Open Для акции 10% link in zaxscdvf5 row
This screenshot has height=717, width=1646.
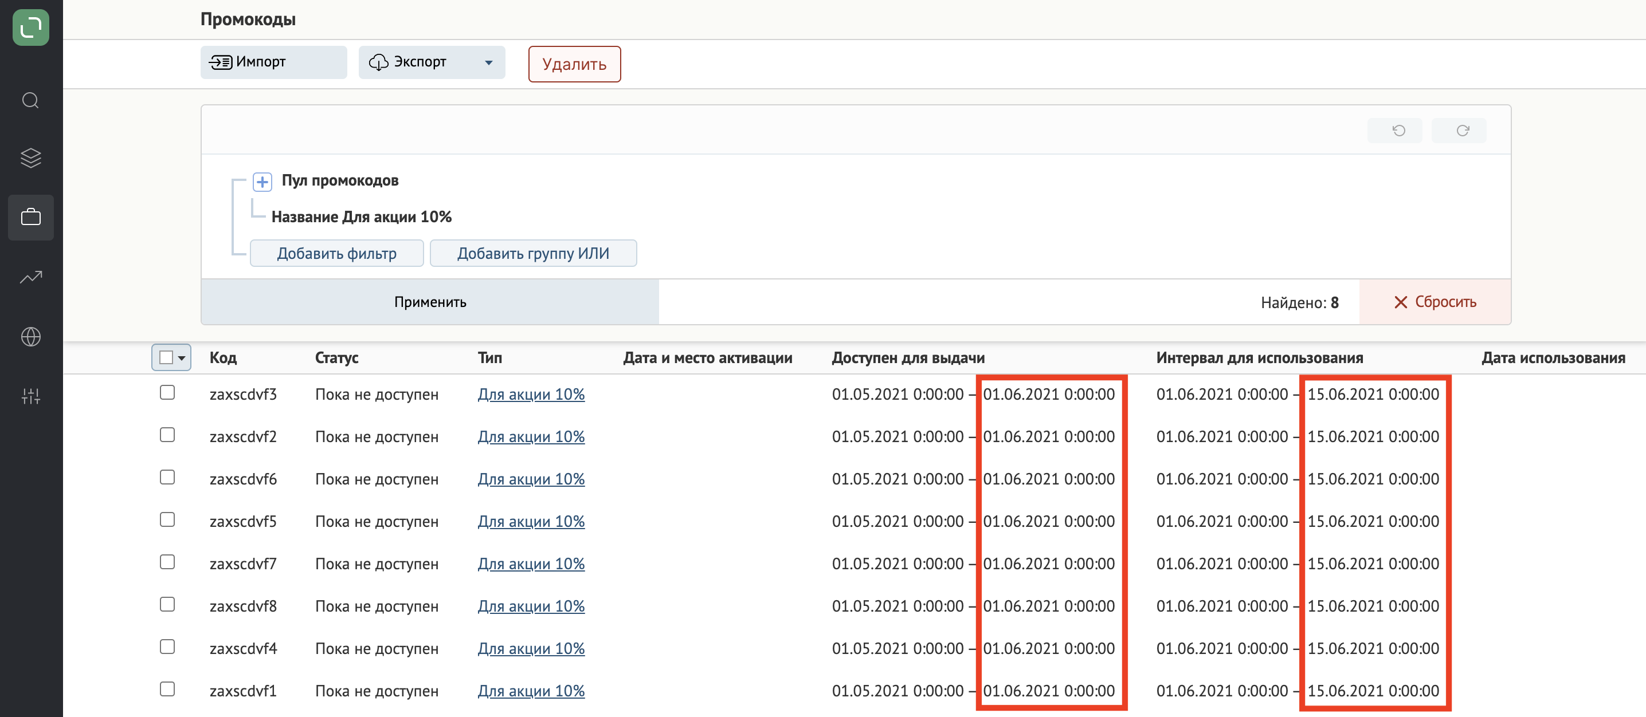[531, 522]
